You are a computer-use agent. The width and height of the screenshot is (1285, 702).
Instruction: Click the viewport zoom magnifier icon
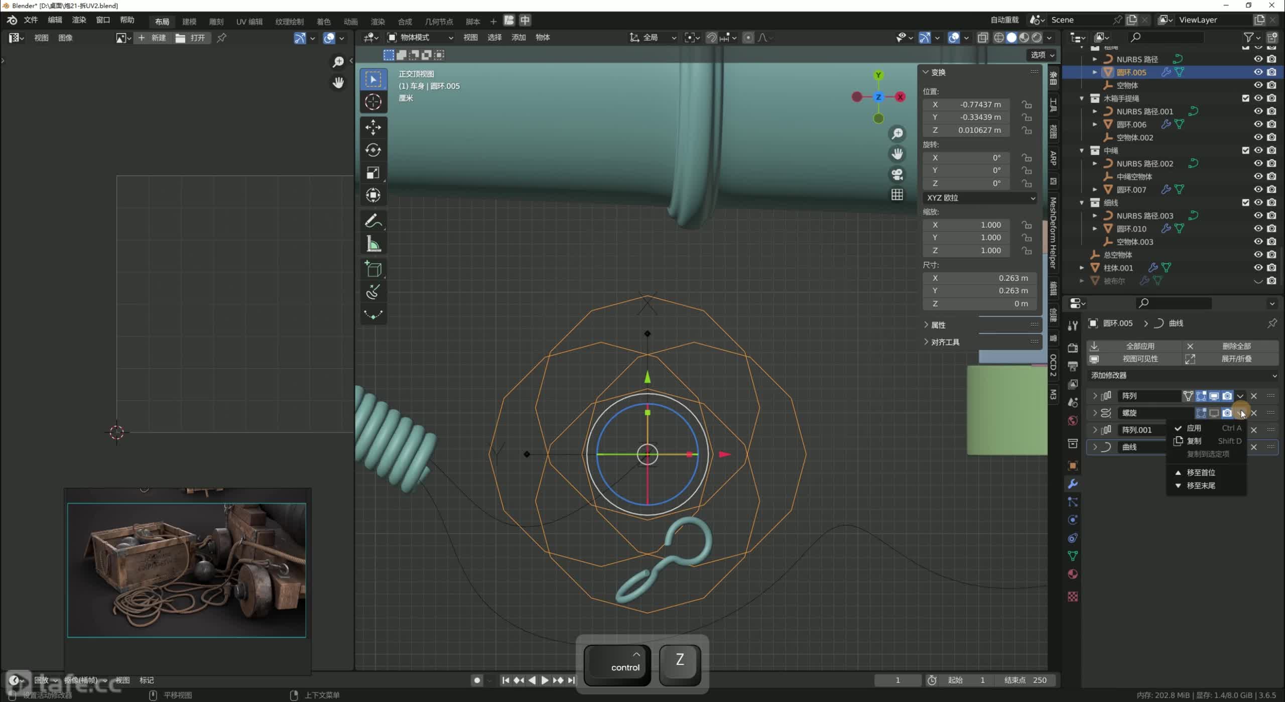coord(897,134)
